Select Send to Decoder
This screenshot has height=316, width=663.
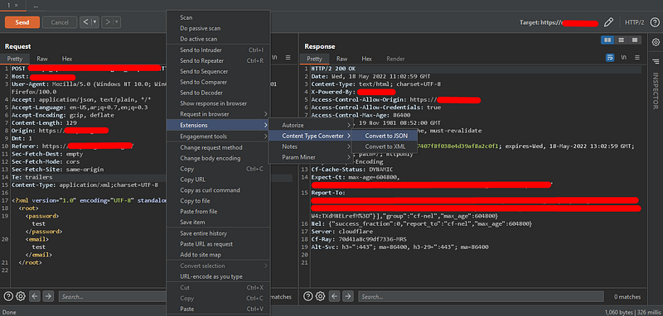(x=218, y=93)
